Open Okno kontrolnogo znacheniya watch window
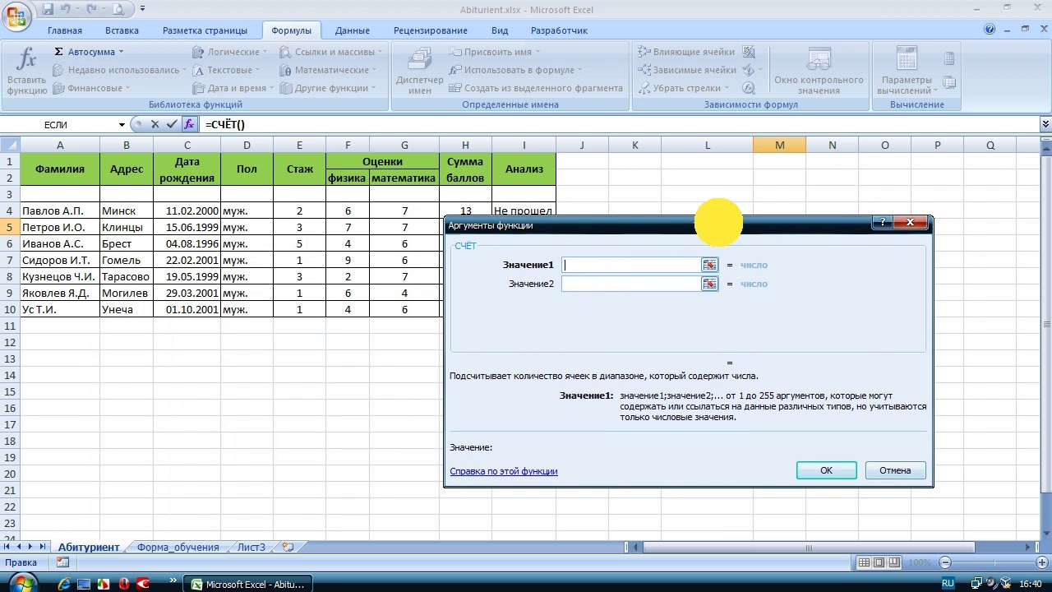 click(x=819, y=72)
